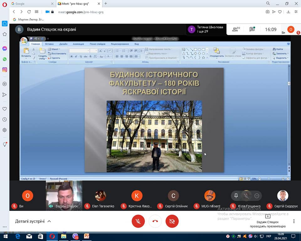Show the participants list in Meet
Screen dimensions: 301x241
point(235,29)
